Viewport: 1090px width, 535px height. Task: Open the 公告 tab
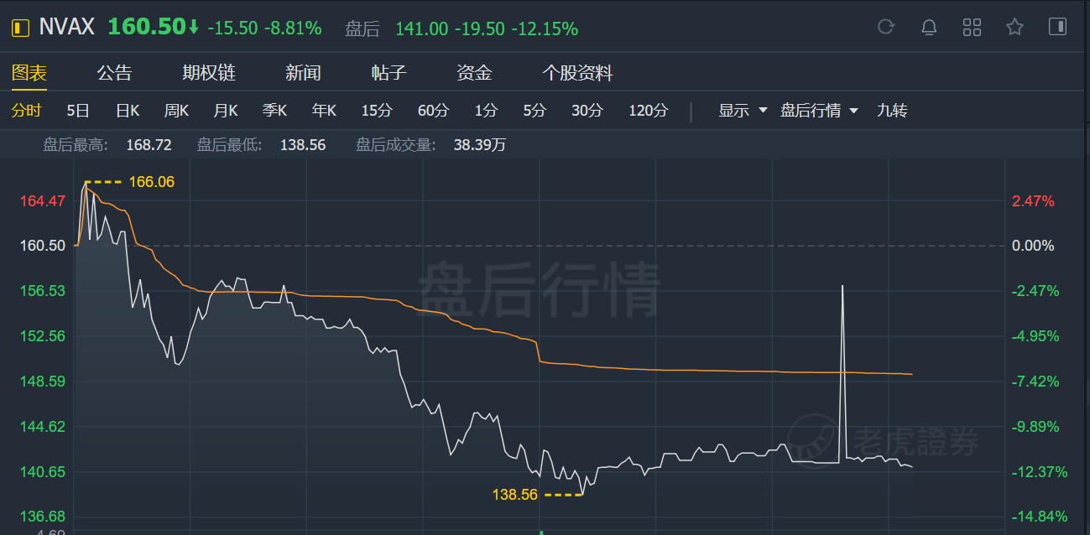tap(114, 73)
